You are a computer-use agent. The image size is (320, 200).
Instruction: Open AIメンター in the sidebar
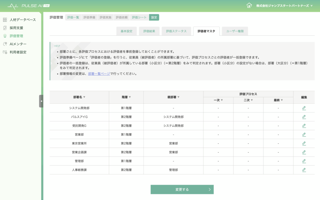(x=18, y=44)
